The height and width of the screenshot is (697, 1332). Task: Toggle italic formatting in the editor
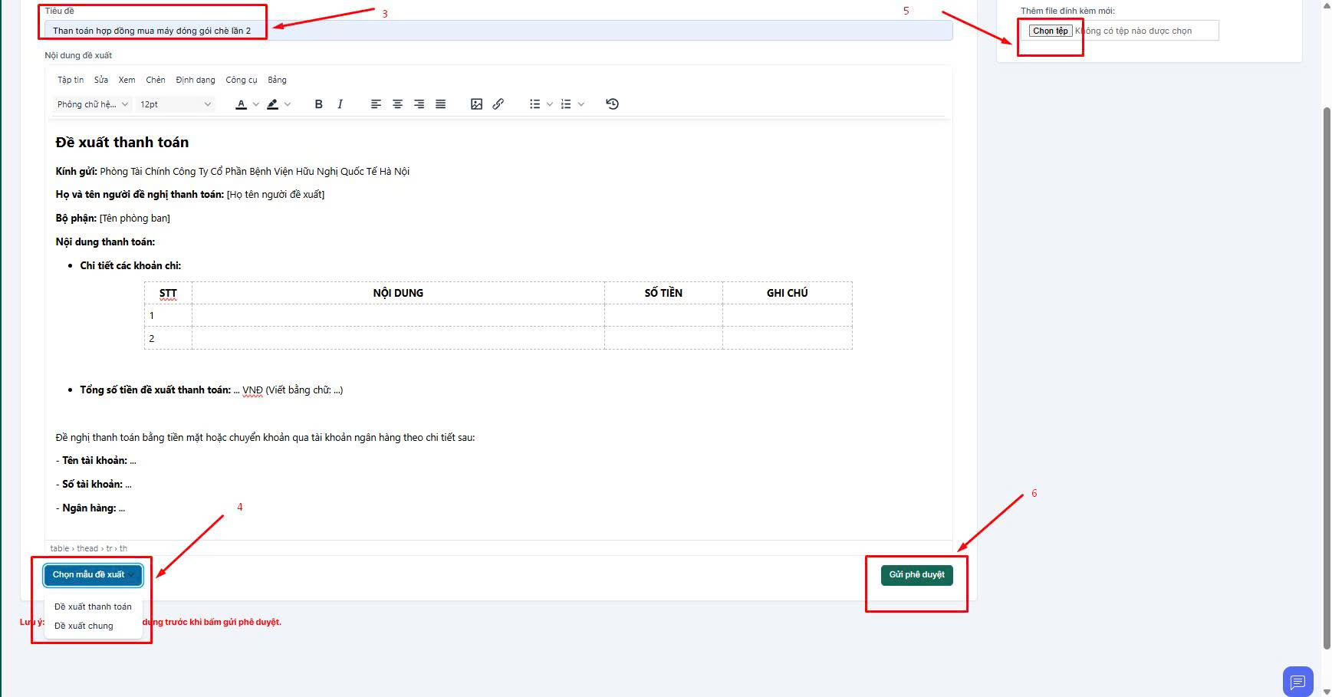[x=340, y=104]
